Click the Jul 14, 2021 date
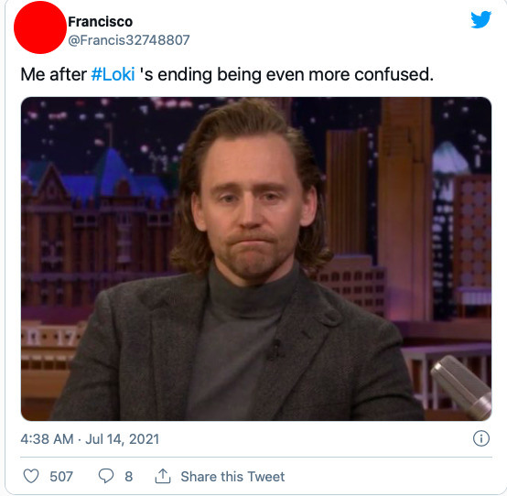This screenshot has width=507, height=496. pyautogui.click(x=123, y=439)
